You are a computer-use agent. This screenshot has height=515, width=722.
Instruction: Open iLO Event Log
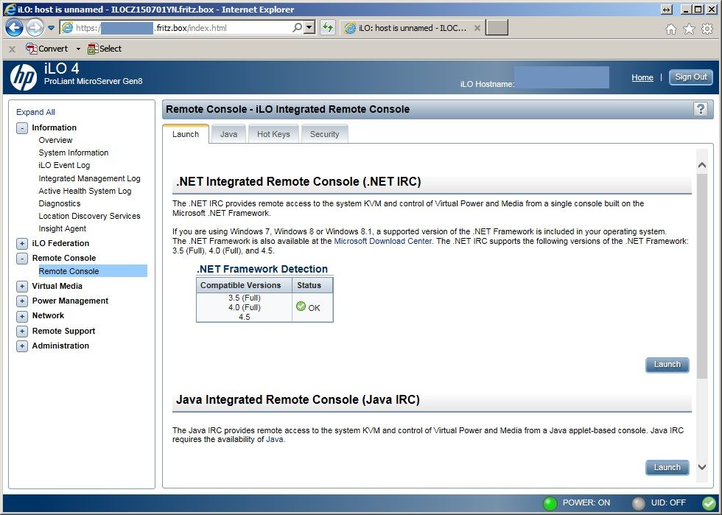point(64,165)
